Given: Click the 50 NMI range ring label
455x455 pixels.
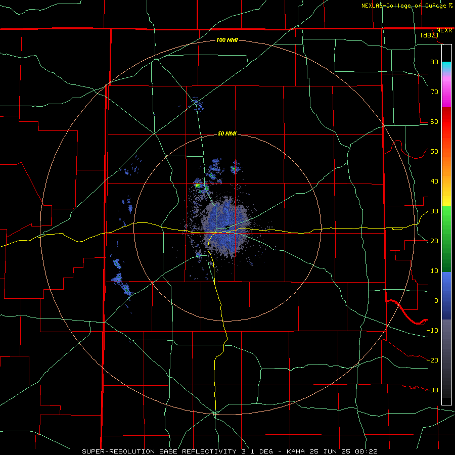Looking at the screenshot, I should click(x=227, y=133).
